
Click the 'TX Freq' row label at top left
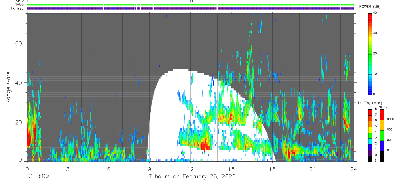point(17,8)
